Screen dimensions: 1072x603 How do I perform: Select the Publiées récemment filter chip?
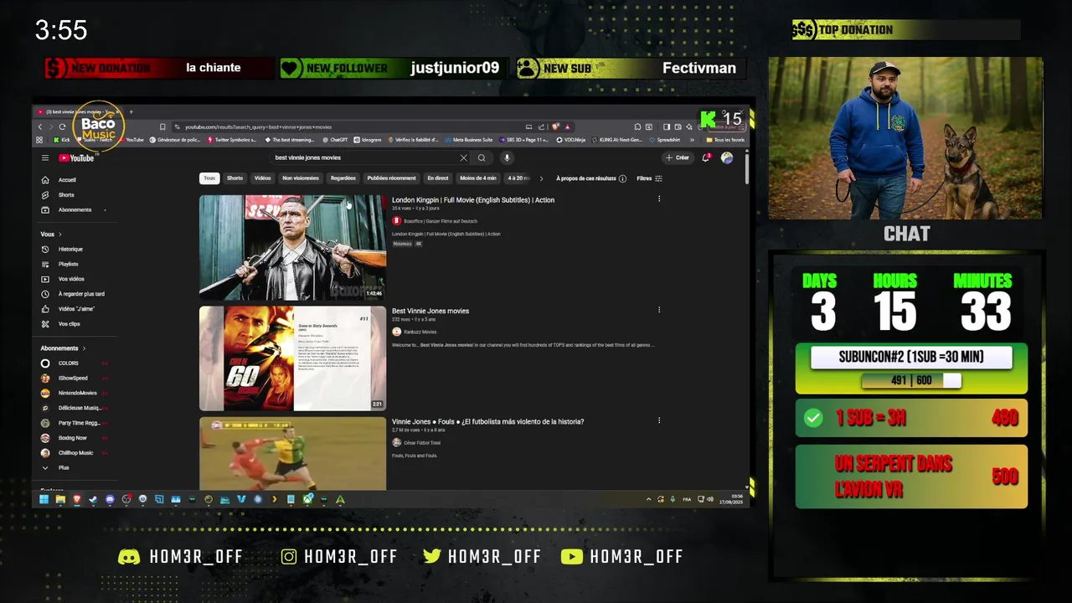pyautogui.click(x=392, y=178)
